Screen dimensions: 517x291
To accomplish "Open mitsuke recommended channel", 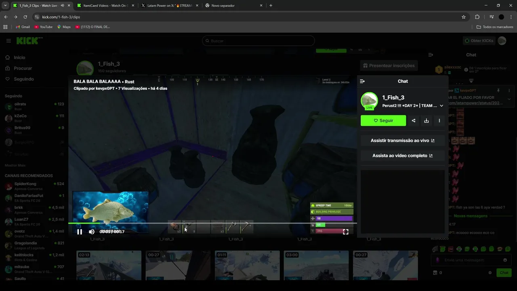I will [34, 269].
